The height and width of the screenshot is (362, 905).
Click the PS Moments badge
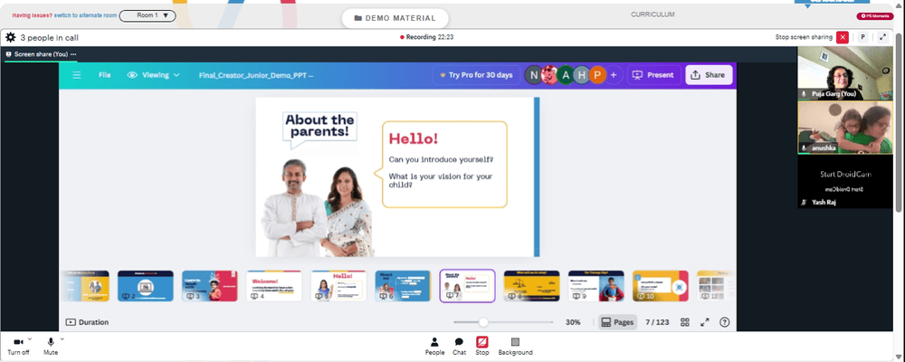point(874,16)
